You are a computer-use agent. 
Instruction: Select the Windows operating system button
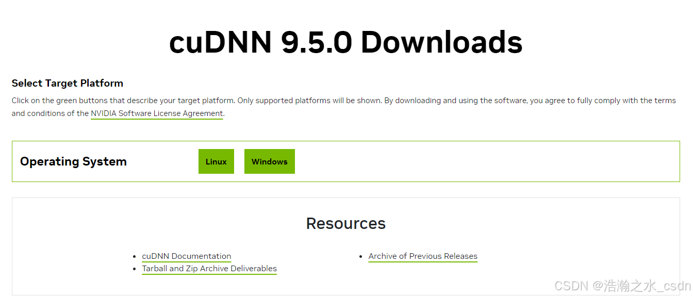[270, 161]
